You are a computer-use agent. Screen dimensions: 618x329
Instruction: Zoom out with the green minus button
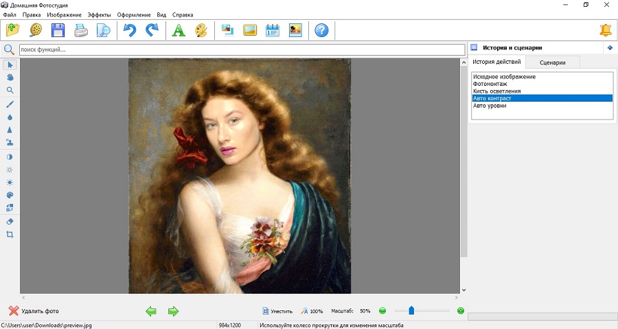pos(382,311)
